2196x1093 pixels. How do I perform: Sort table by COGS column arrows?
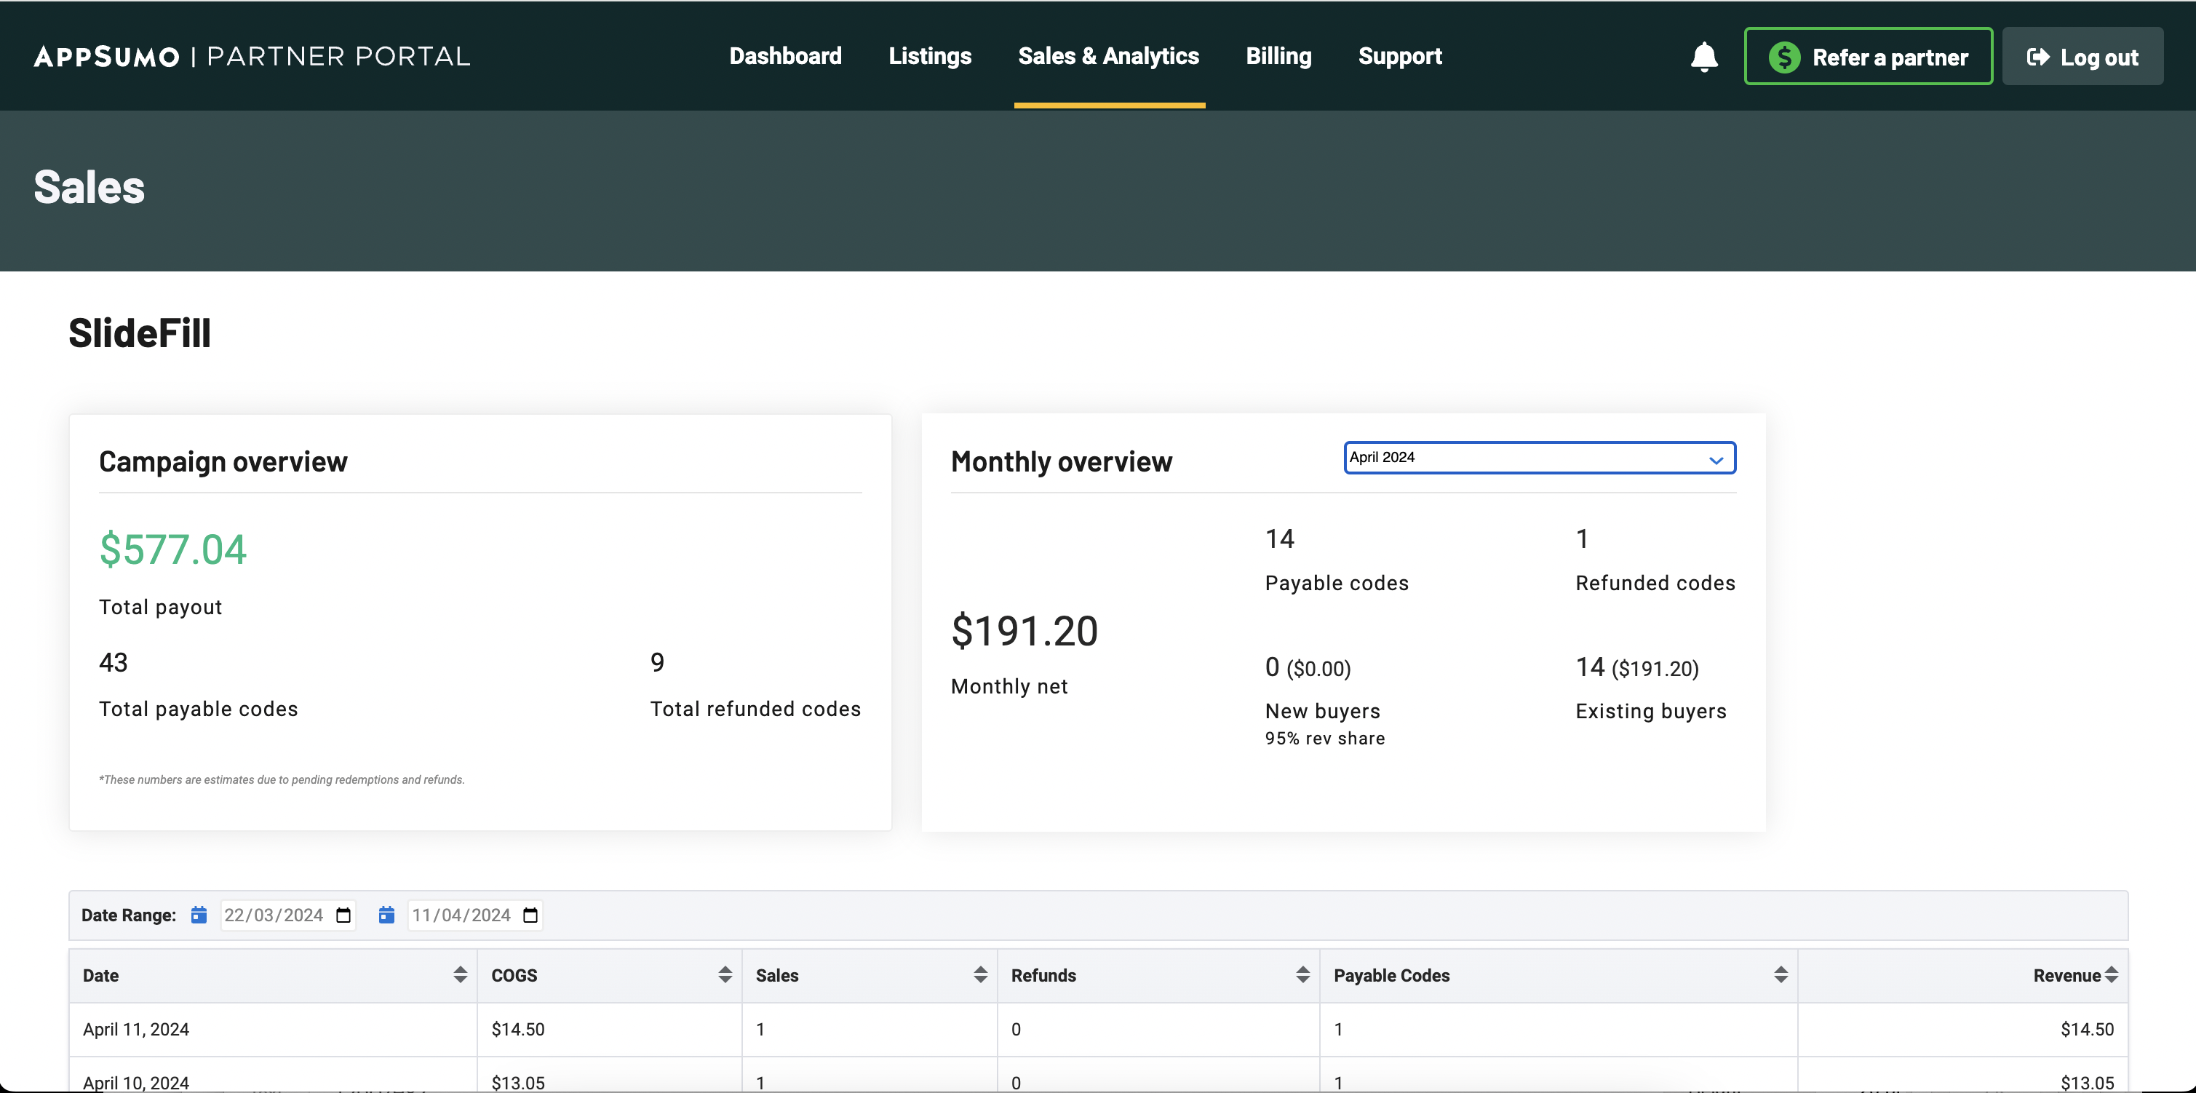coord(725,974)
